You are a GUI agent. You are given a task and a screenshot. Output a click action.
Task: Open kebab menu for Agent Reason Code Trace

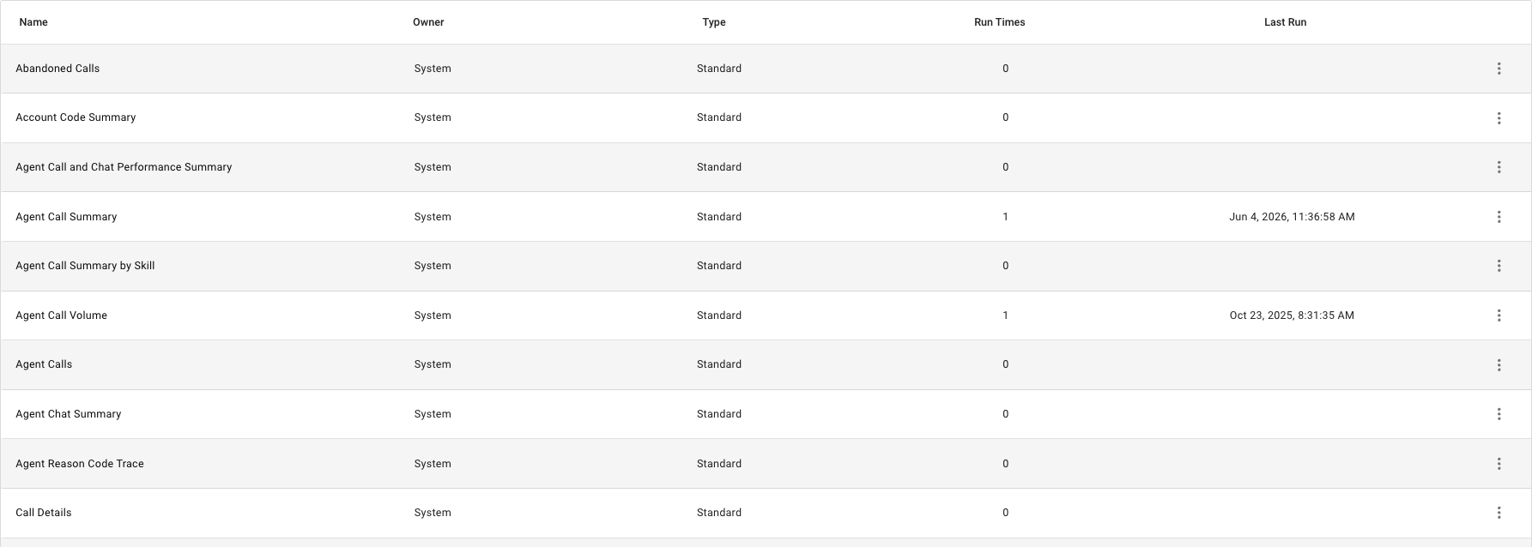(x=1499, y=464)
